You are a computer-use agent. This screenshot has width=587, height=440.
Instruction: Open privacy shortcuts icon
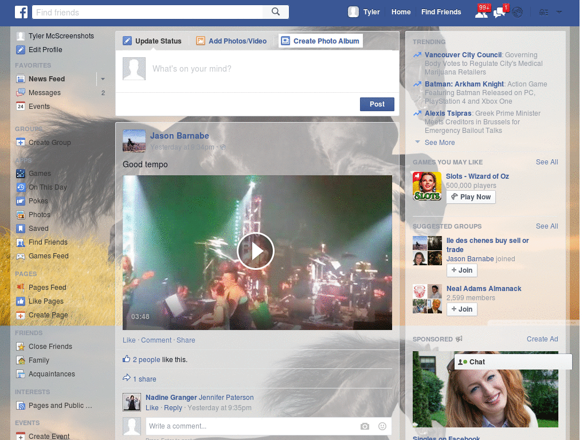pyautogui.click(x=543, y=13)
